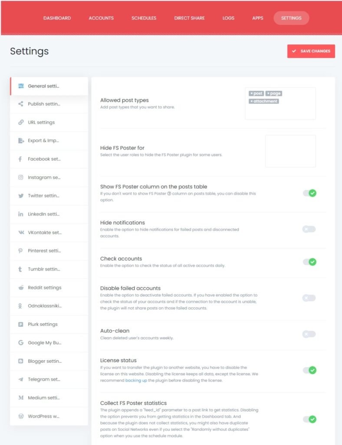
Task: Click the Reddit settings icon
Action: pos(21,288)
